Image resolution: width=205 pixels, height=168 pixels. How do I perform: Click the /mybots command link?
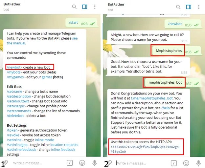13,72
